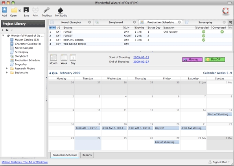Open the Signed Out account dropdown
Viewport: 234px width, 166px height.
(x=219, y=162)
